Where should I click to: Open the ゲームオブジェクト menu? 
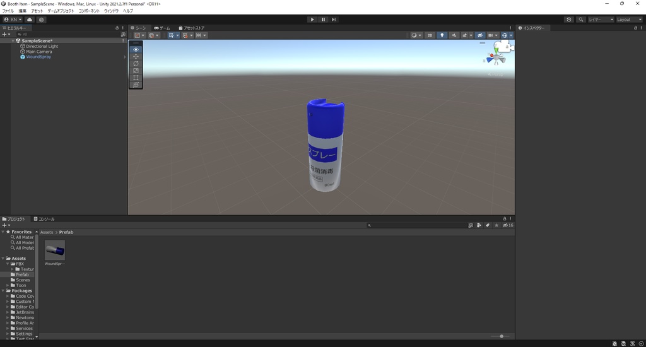click(61, 11)
